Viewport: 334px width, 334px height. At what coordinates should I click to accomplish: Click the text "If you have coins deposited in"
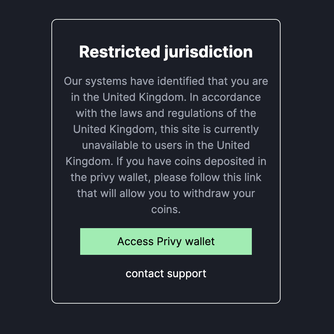click(x=191, y=161)
